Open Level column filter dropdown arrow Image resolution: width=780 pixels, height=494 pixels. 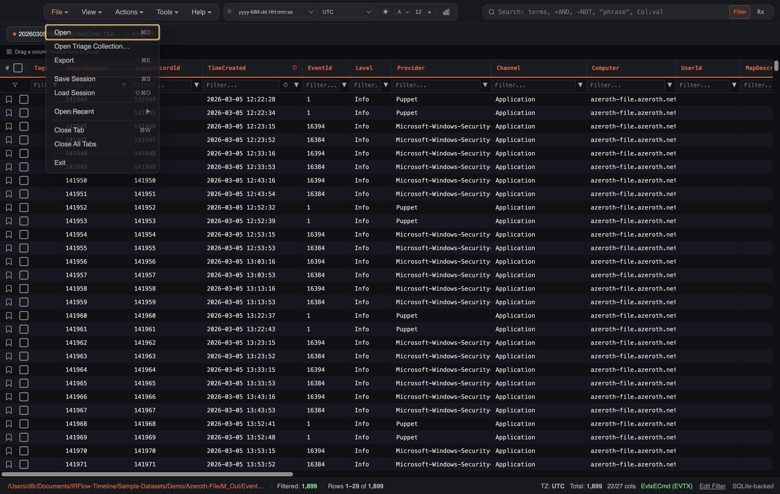(x=386, y=85)
